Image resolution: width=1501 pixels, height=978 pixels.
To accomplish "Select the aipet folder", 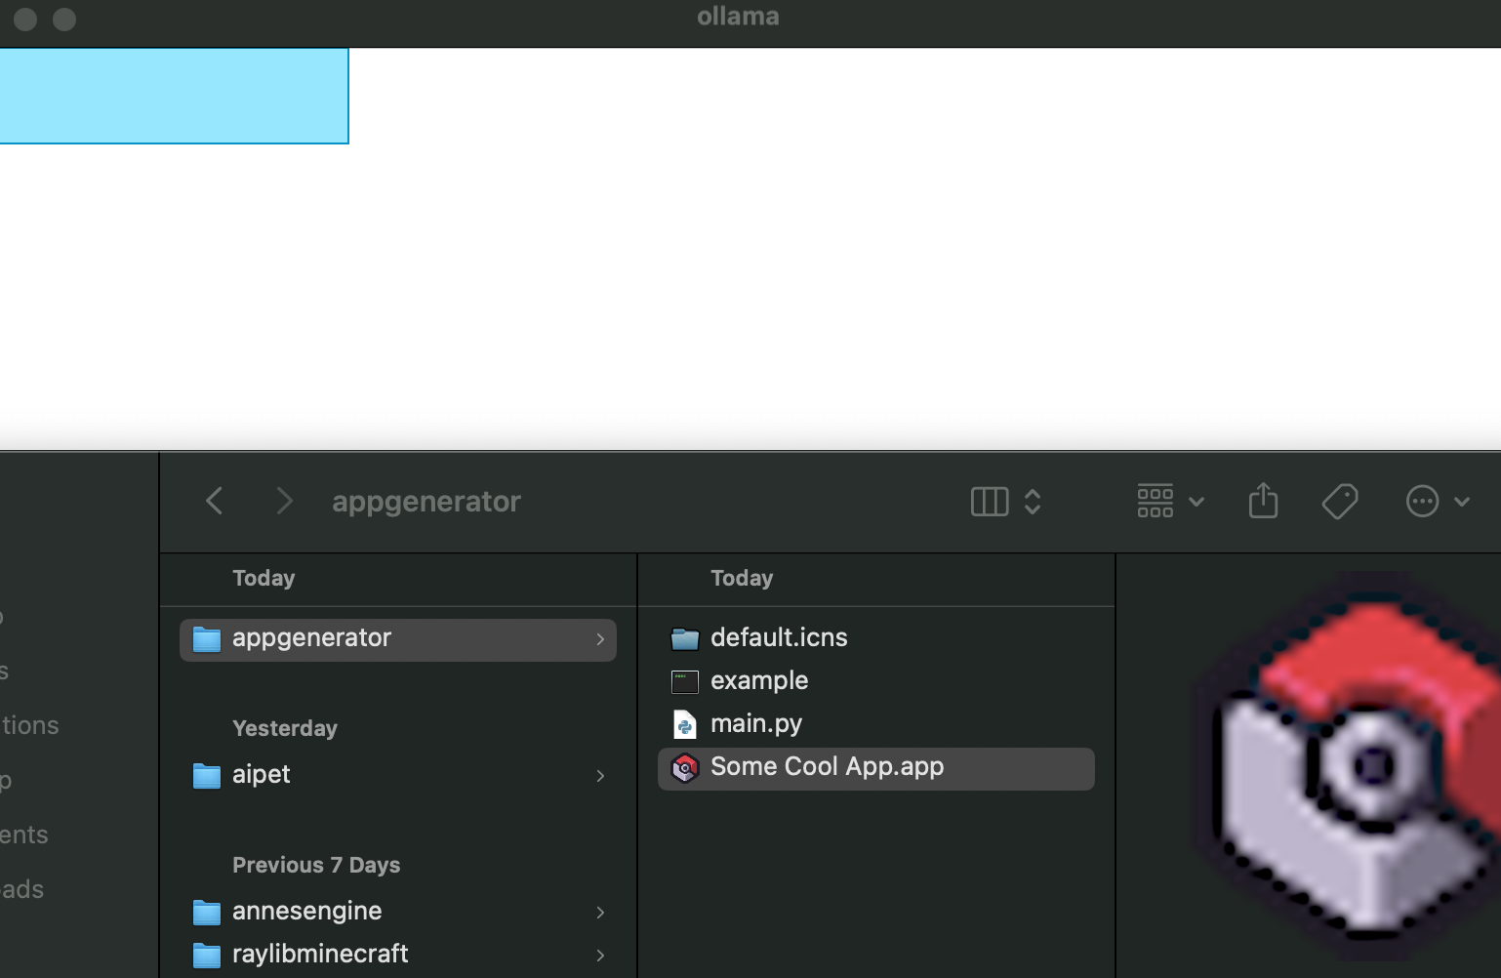I will (x=398, y=776).
